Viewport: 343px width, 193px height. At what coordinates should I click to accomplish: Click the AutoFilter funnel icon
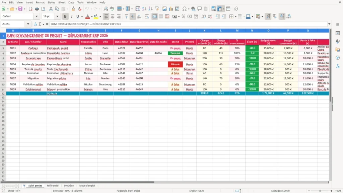pos(157,9)
